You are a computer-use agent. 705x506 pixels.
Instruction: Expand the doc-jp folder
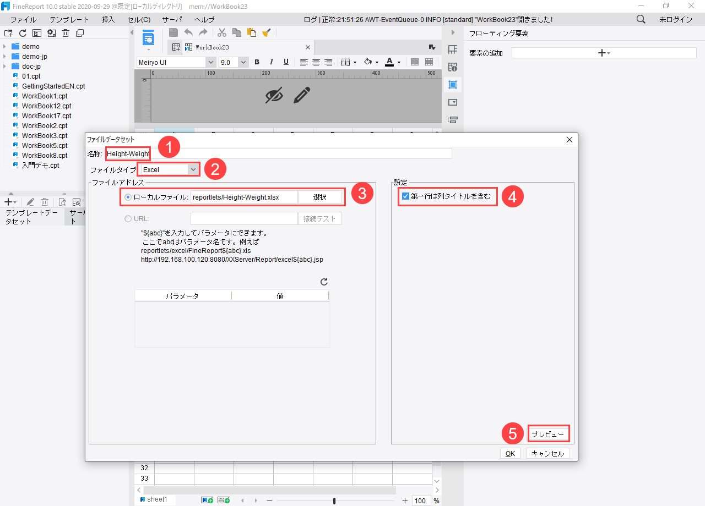tap(5, 67)
